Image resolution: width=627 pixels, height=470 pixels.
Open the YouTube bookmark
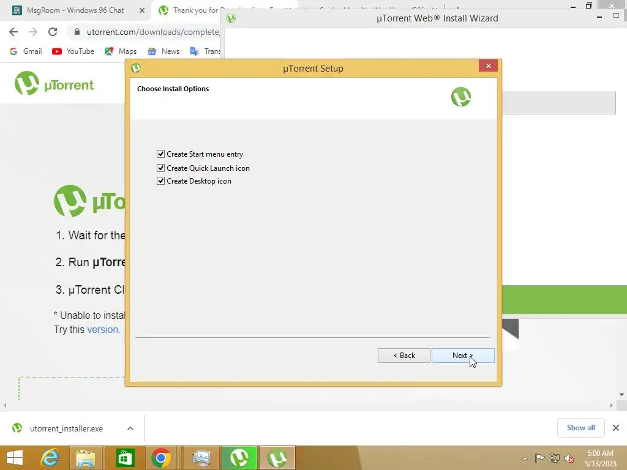[73, 51]
